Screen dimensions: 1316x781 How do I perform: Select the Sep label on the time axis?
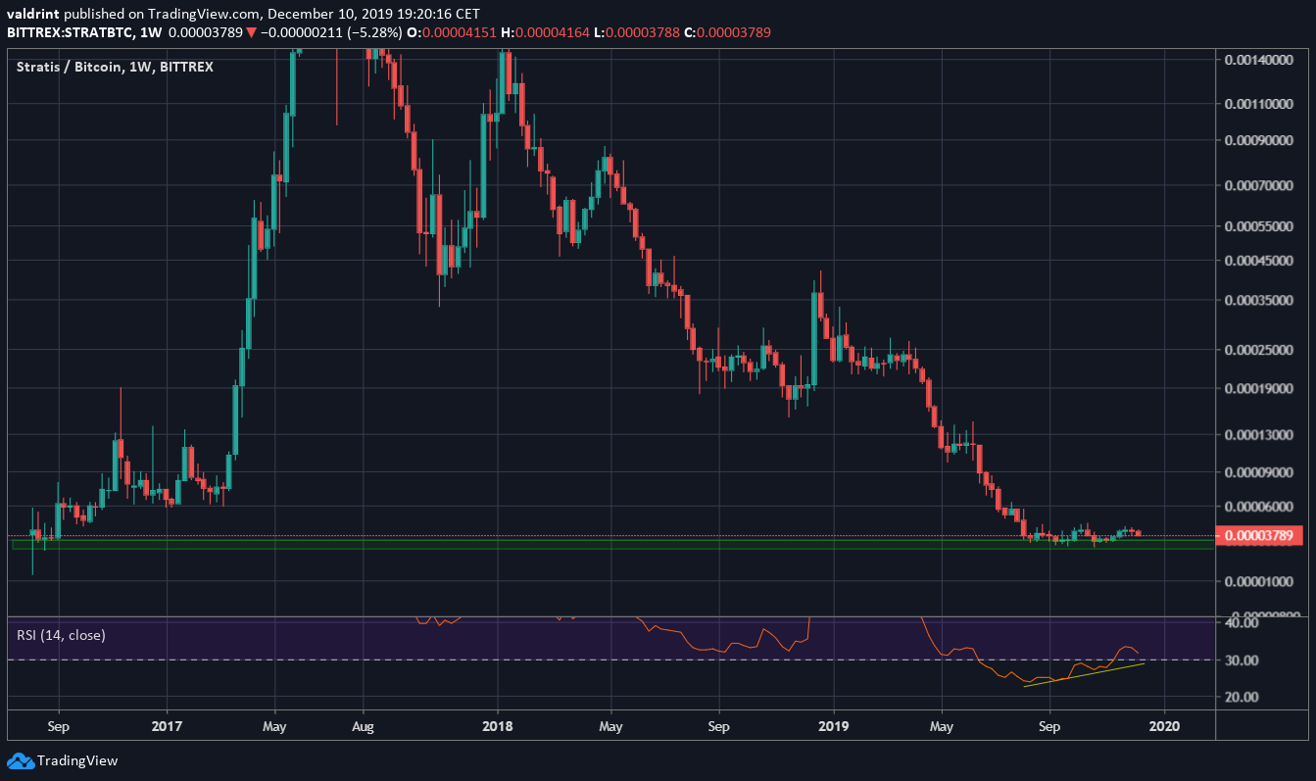click(58, 727)
